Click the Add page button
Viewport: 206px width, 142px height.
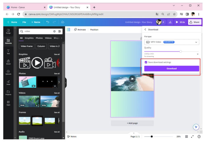tap(132, 123)
